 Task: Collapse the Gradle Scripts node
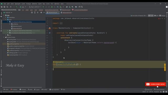[4, 37]
